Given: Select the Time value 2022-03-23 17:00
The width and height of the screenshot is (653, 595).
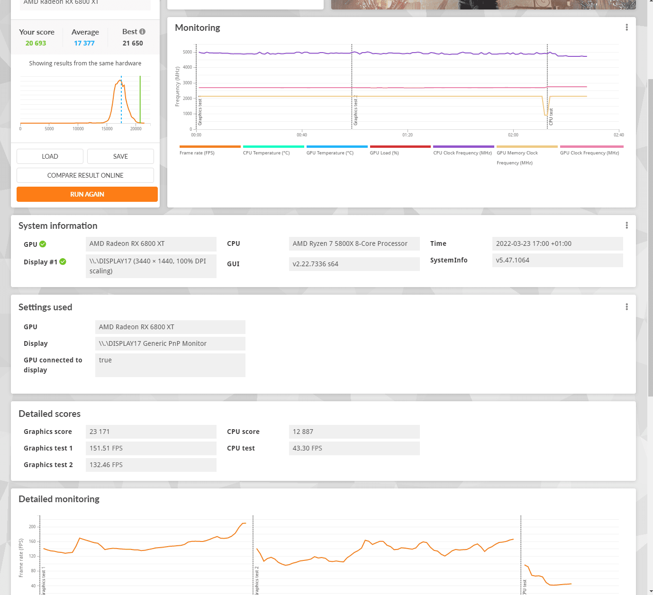Looking at the screenshot, I should click(558, 243).
